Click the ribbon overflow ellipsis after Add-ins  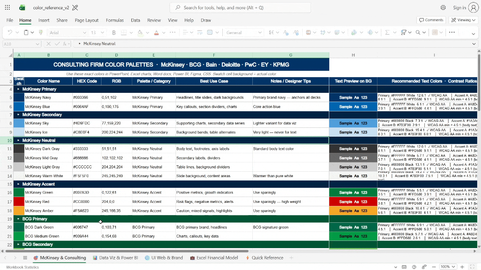coord(452,32)
